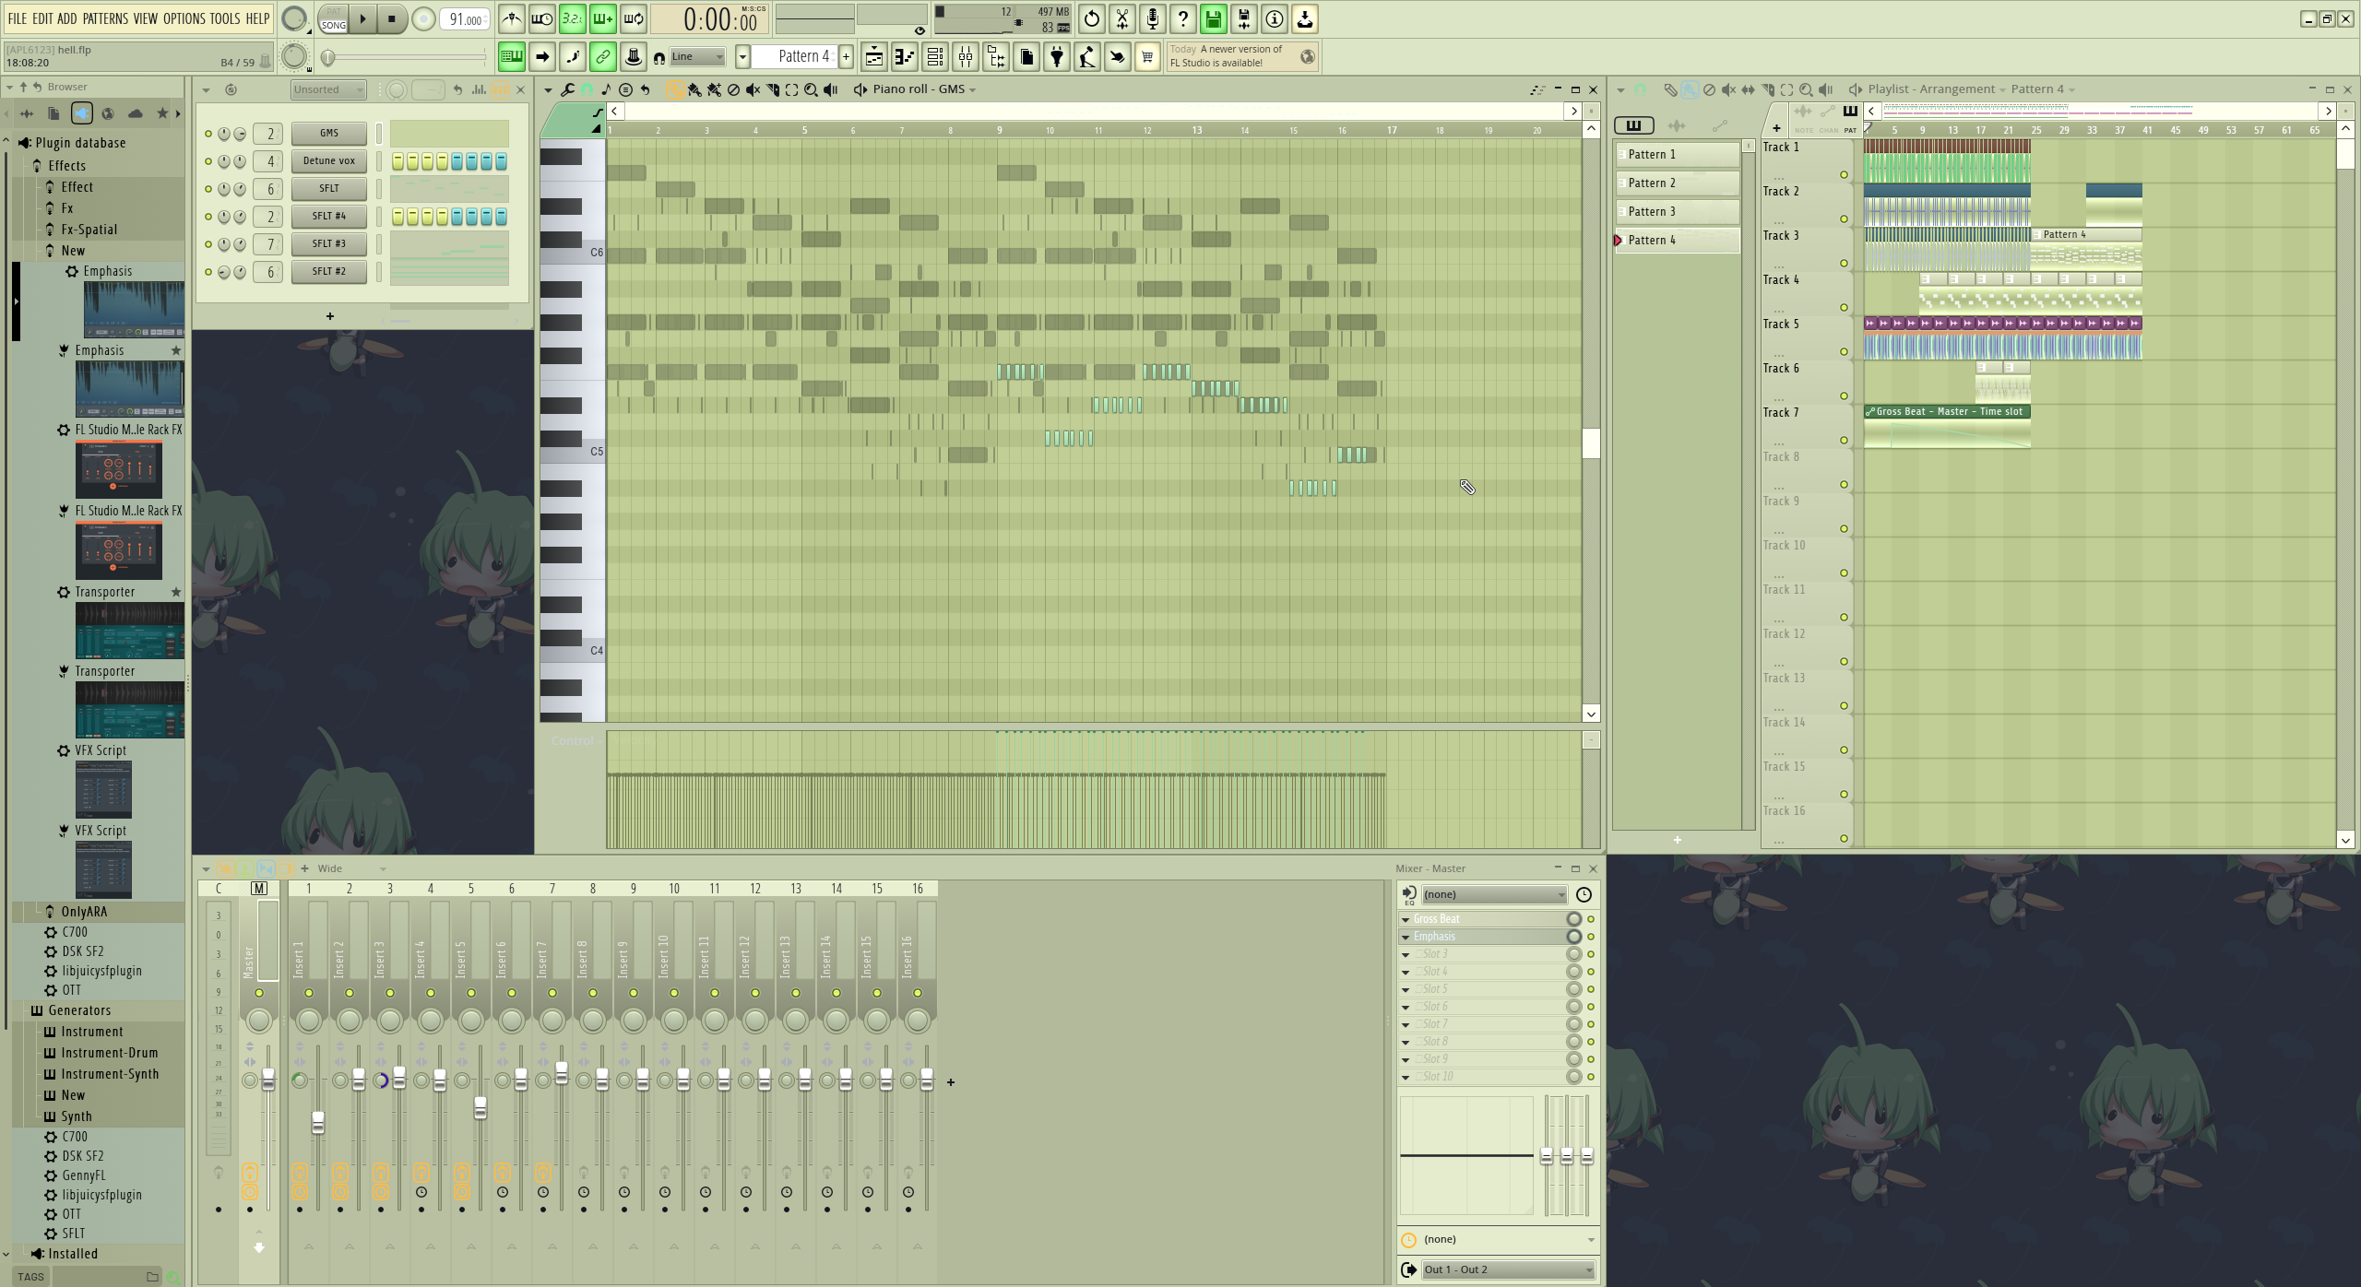Click the shop cart icon
The height and width of the screenshot is (1287, 2361).
click(1147, 57)
